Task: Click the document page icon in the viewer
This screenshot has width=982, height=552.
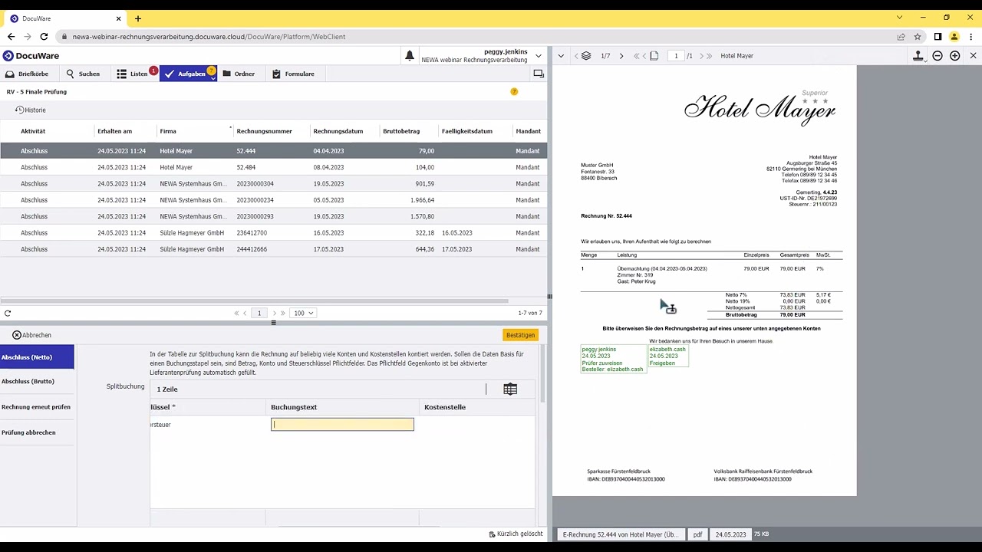Action: pyautogui.click(x=654, y=56)
